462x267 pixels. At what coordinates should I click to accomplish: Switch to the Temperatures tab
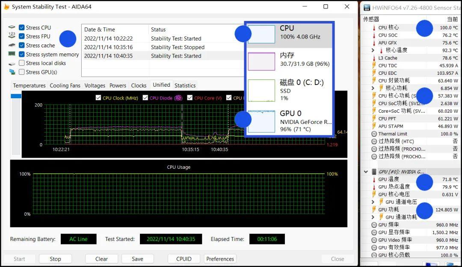[29, 85]
